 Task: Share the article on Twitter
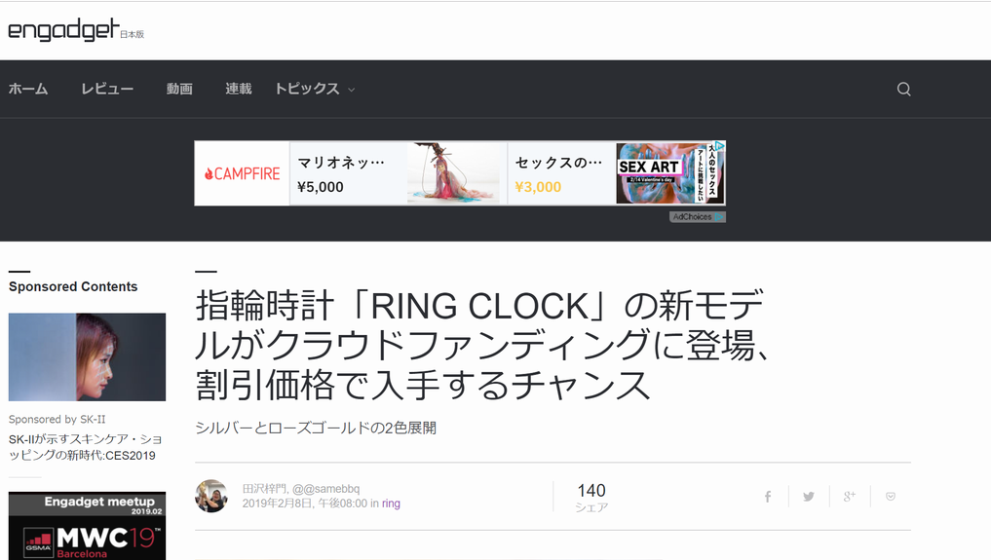coord(809,497)
